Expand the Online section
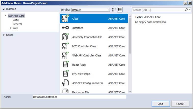Viewport: 193px width, 109px height. 4,35
